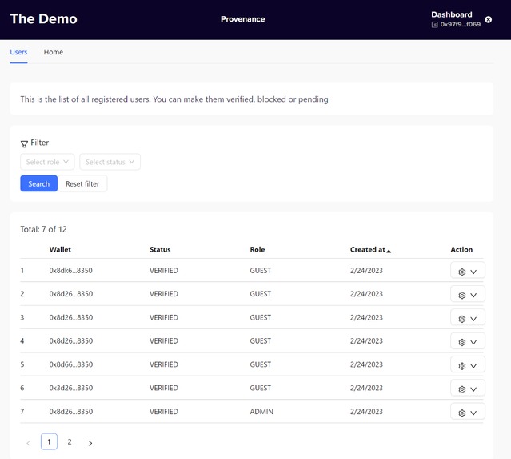The image size is (511, 459).
Task: Expand action chevron for row 2
Action: pos(473,295)
